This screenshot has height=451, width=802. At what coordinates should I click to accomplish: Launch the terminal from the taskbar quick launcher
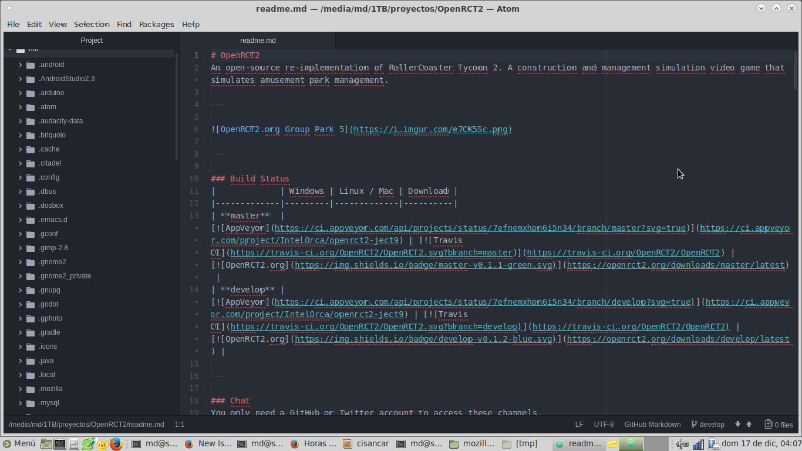point(60,444)
